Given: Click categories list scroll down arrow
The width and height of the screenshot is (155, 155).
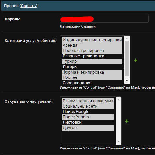Looking at the screenshot, I should (127, 81).
